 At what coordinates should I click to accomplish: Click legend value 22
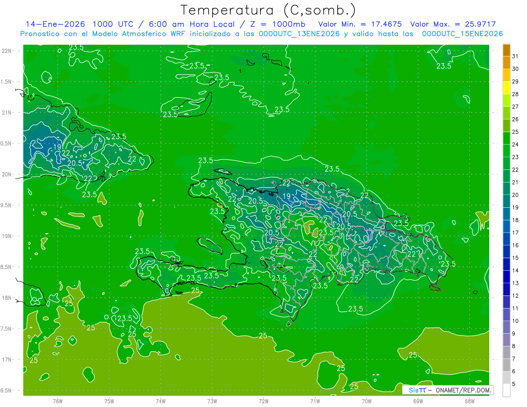(516, 169)
